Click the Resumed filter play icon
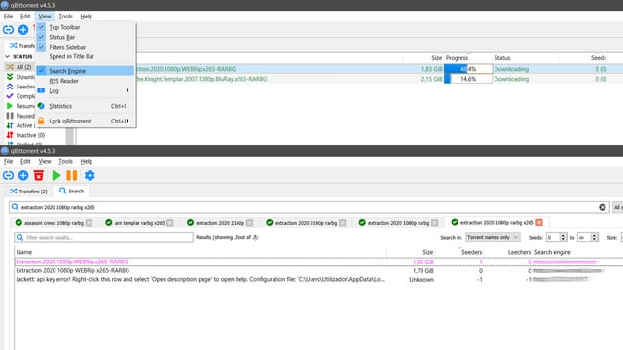 pos(10,106)
